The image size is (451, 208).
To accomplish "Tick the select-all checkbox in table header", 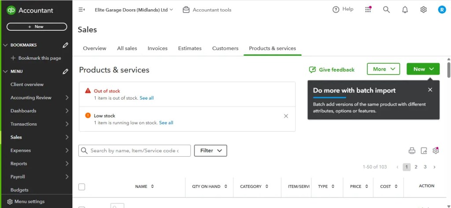I will [x=81, y=187].
